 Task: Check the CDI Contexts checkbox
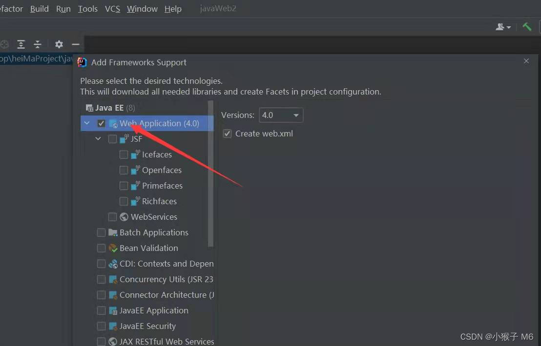click(x=101, y=264)
